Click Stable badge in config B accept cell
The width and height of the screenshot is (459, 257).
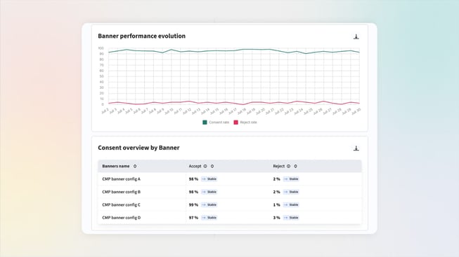pos(209,192)
